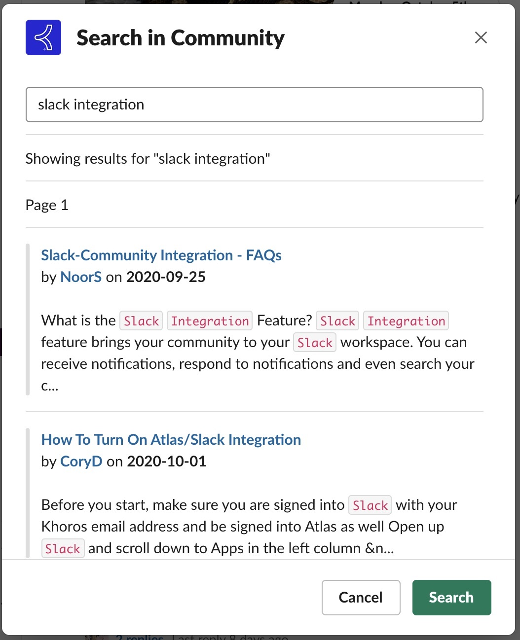
Task: Cancel the community search dialog
Action: [x=361, y=598]
